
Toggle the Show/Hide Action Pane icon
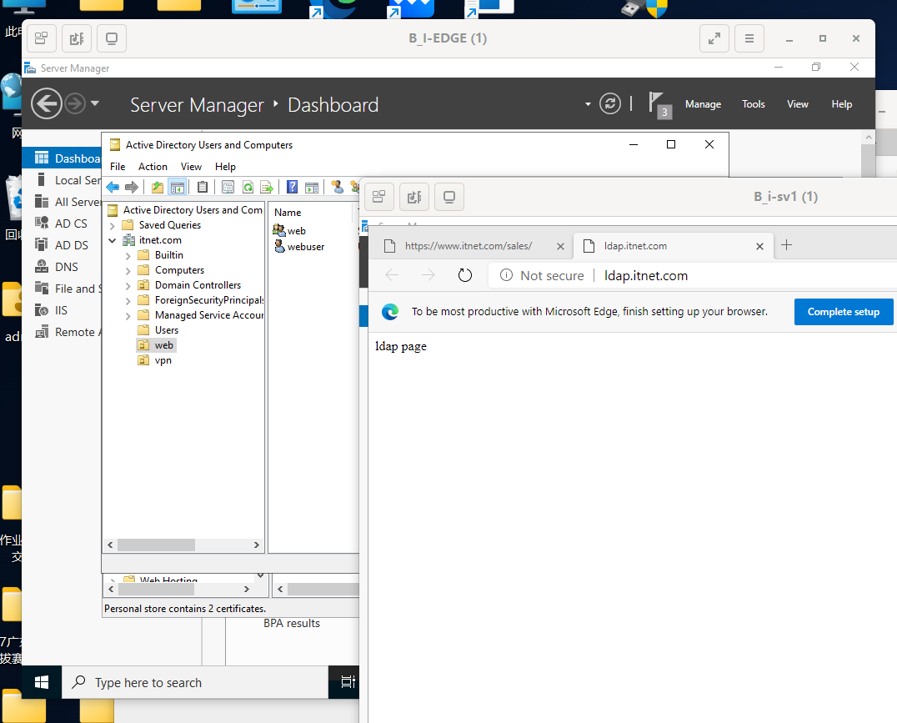point(312,187)
